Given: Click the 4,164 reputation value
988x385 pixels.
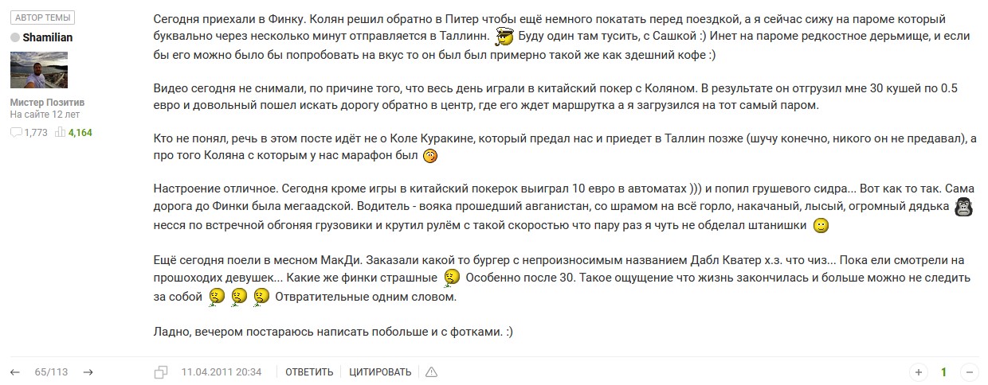Looking at the screenshot, I should coord(80,133).
